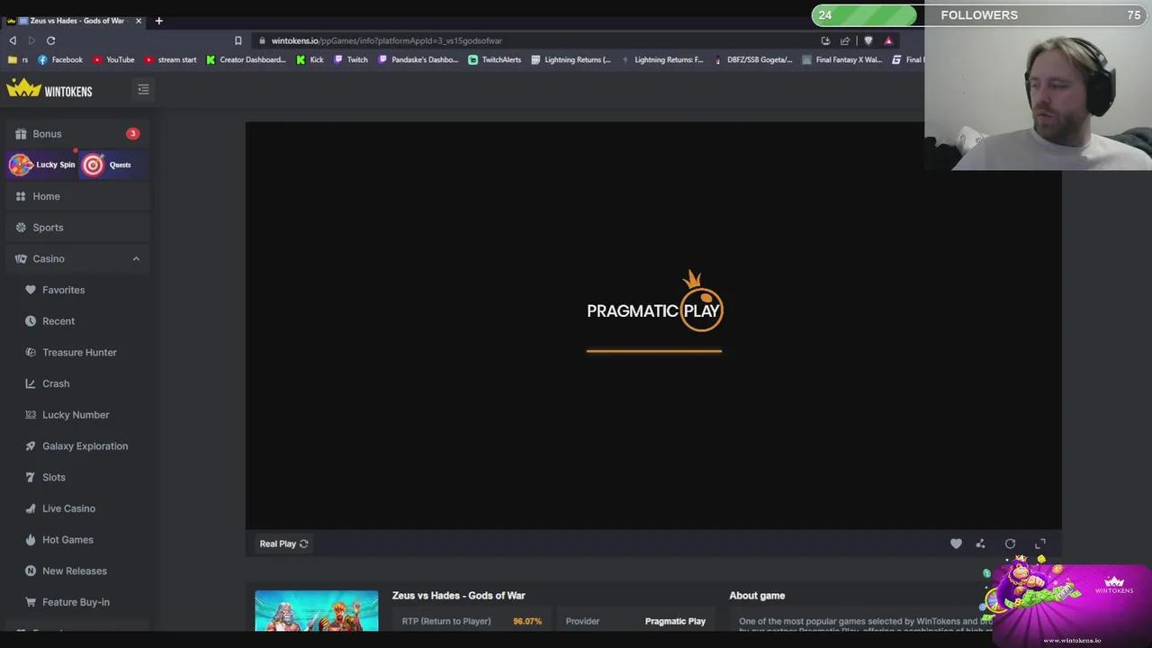Image resolution: width=1152 pixels, height=648 pixels.
Task: Click the browser address bar URL
Action: tap(387, 40)
